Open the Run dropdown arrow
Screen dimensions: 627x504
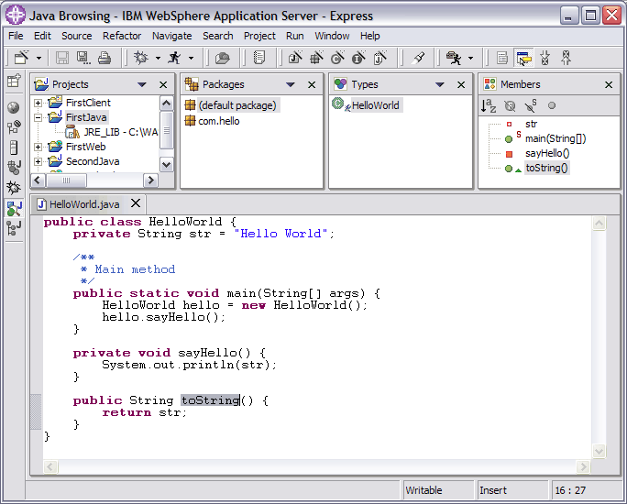tap(192, 58)
